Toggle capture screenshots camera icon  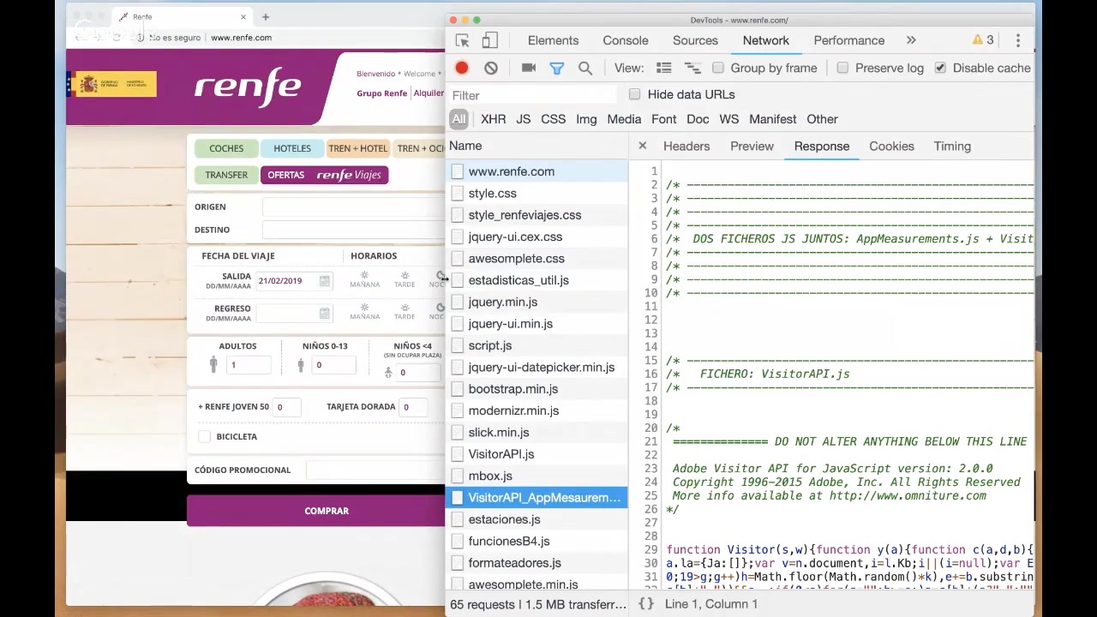coord(529,68)
